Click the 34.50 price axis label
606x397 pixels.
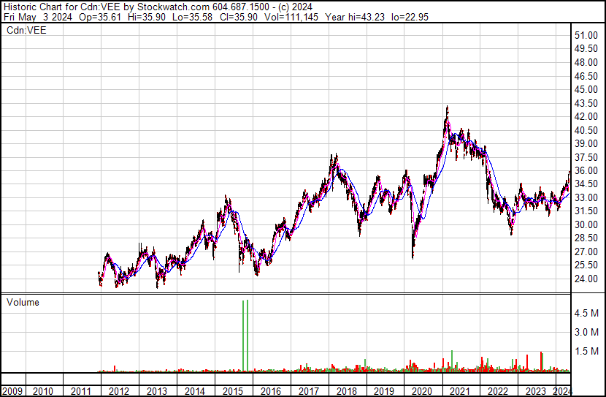[586, 184]
